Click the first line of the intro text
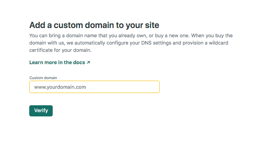 pos(131,36)
